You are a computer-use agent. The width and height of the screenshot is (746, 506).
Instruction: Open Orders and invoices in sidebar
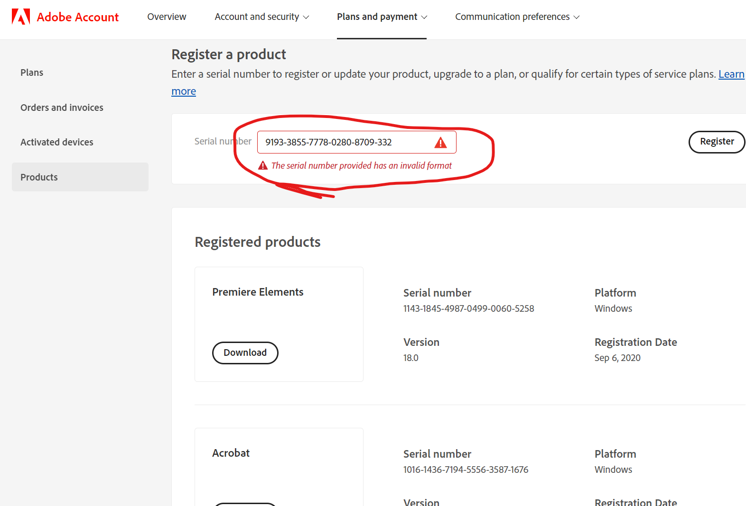click(x=62, y=108)
